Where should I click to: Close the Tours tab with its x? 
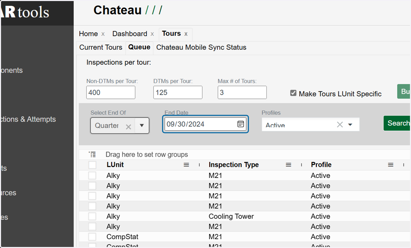(x=186, y=34)
